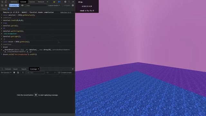The height and width of the screenshot is (116, 206).
Task: Open the DevTools three-dot menu
Action: pyautogui.click(x=69, y=2)
